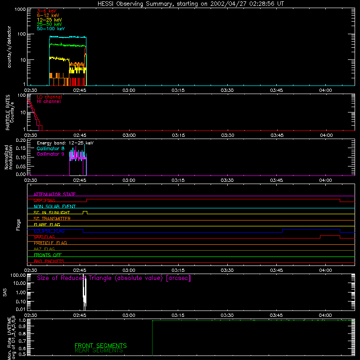Click the Flags panel axis label
The image size is (360, 360).
(x=18, y=225)
